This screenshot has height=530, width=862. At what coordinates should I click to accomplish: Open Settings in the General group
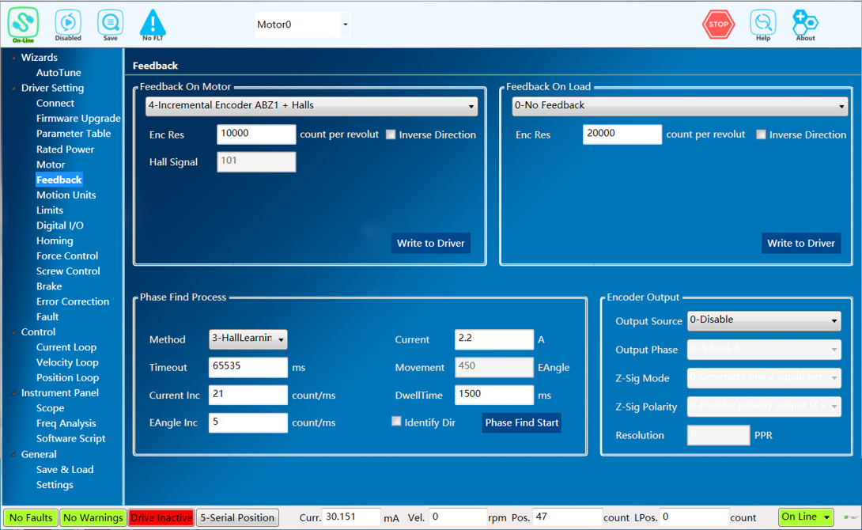(x=55, y=485)
